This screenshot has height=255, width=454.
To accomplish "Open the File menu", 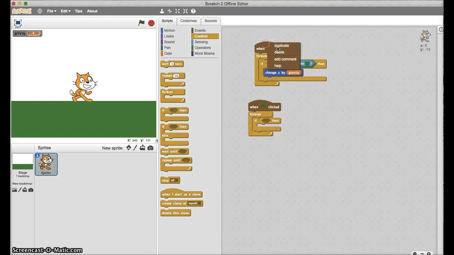I will [x=52, y=11].
